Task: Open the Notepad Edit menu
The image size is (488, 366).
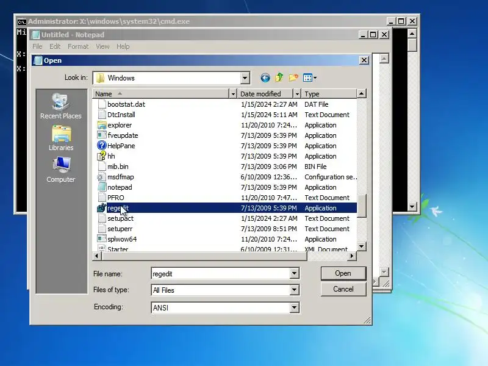Action: click(x=55, y=46)
